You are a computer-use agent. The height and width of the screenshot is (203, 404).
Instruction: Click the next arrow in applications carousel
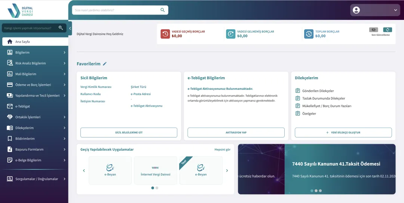click(227, 170)
